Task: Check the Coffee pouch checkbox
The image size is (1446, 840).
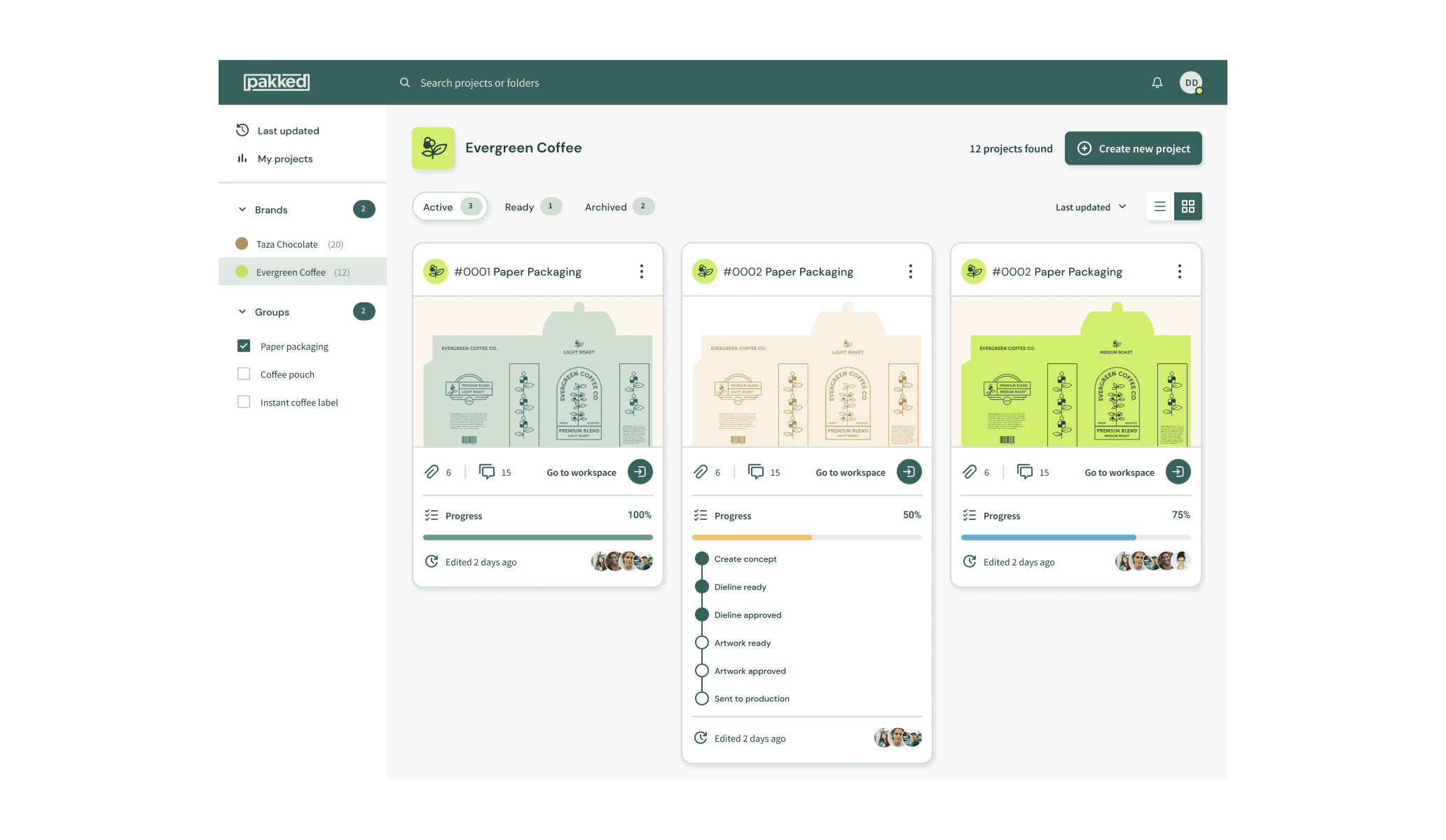Action: click(x=244, y=374)
